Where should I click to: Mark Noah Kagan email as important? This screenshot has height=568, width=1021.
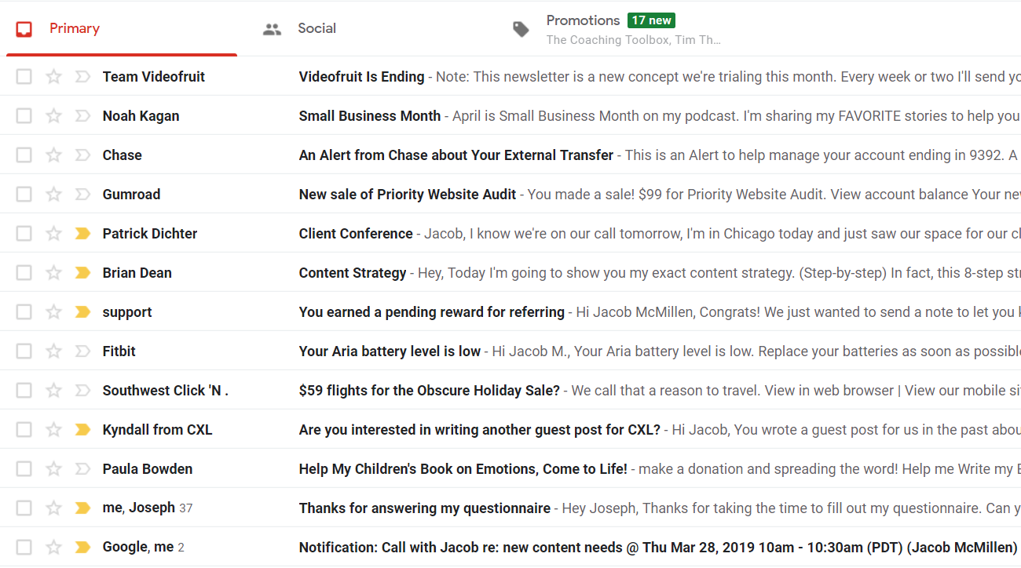(x=82, y=115)
